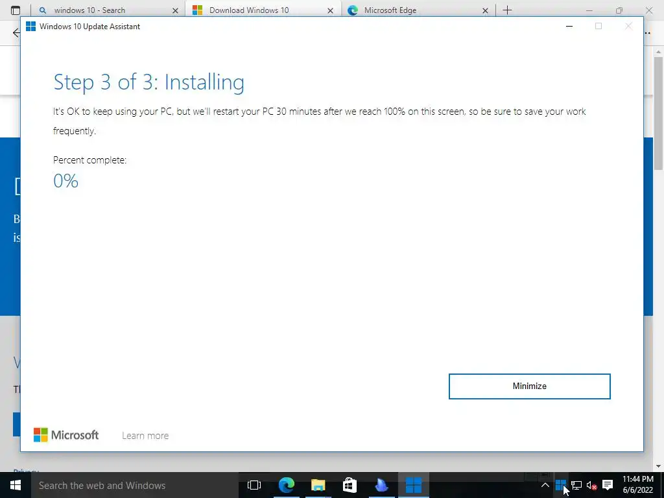Click the Microsoft logo in the assistant footer
The image size is (664, 498).
pos(66,435)
